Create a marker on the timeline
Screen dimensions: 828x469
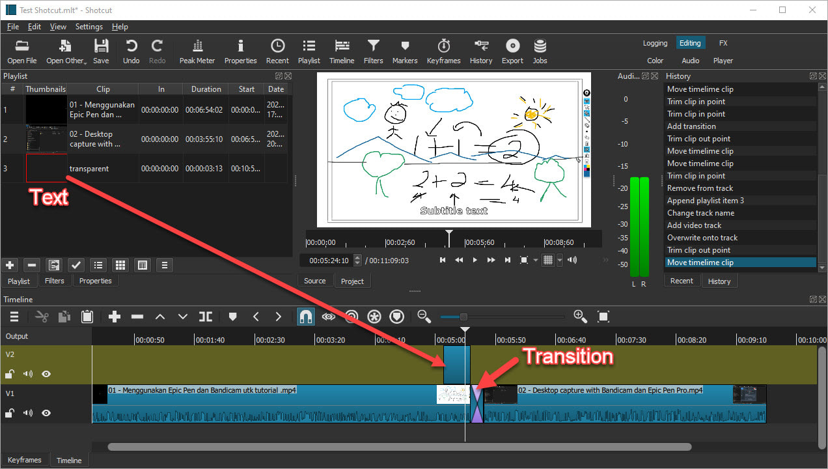[233, 317]
